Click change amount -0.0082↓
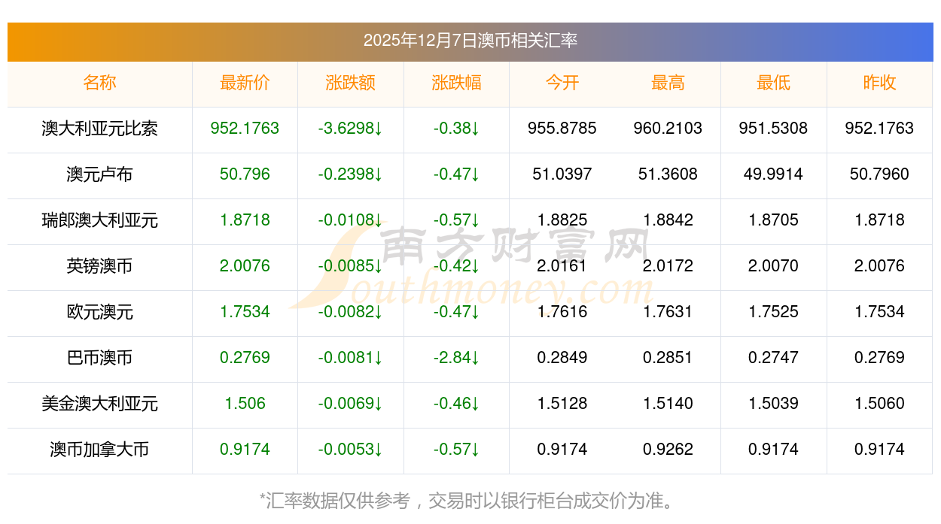The width and height of the screenshot is (941, 524). tap(351, 312)
